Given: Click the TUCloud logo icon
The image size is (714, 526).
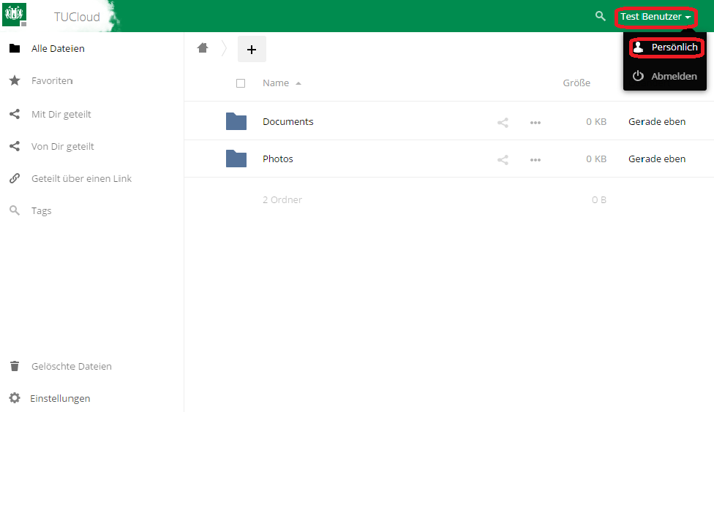Looking at the screenshot, I should tap(15, 15).
